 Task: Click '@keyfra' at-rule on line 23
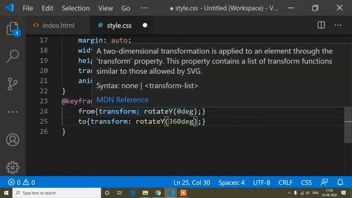[x=77, y=101]
